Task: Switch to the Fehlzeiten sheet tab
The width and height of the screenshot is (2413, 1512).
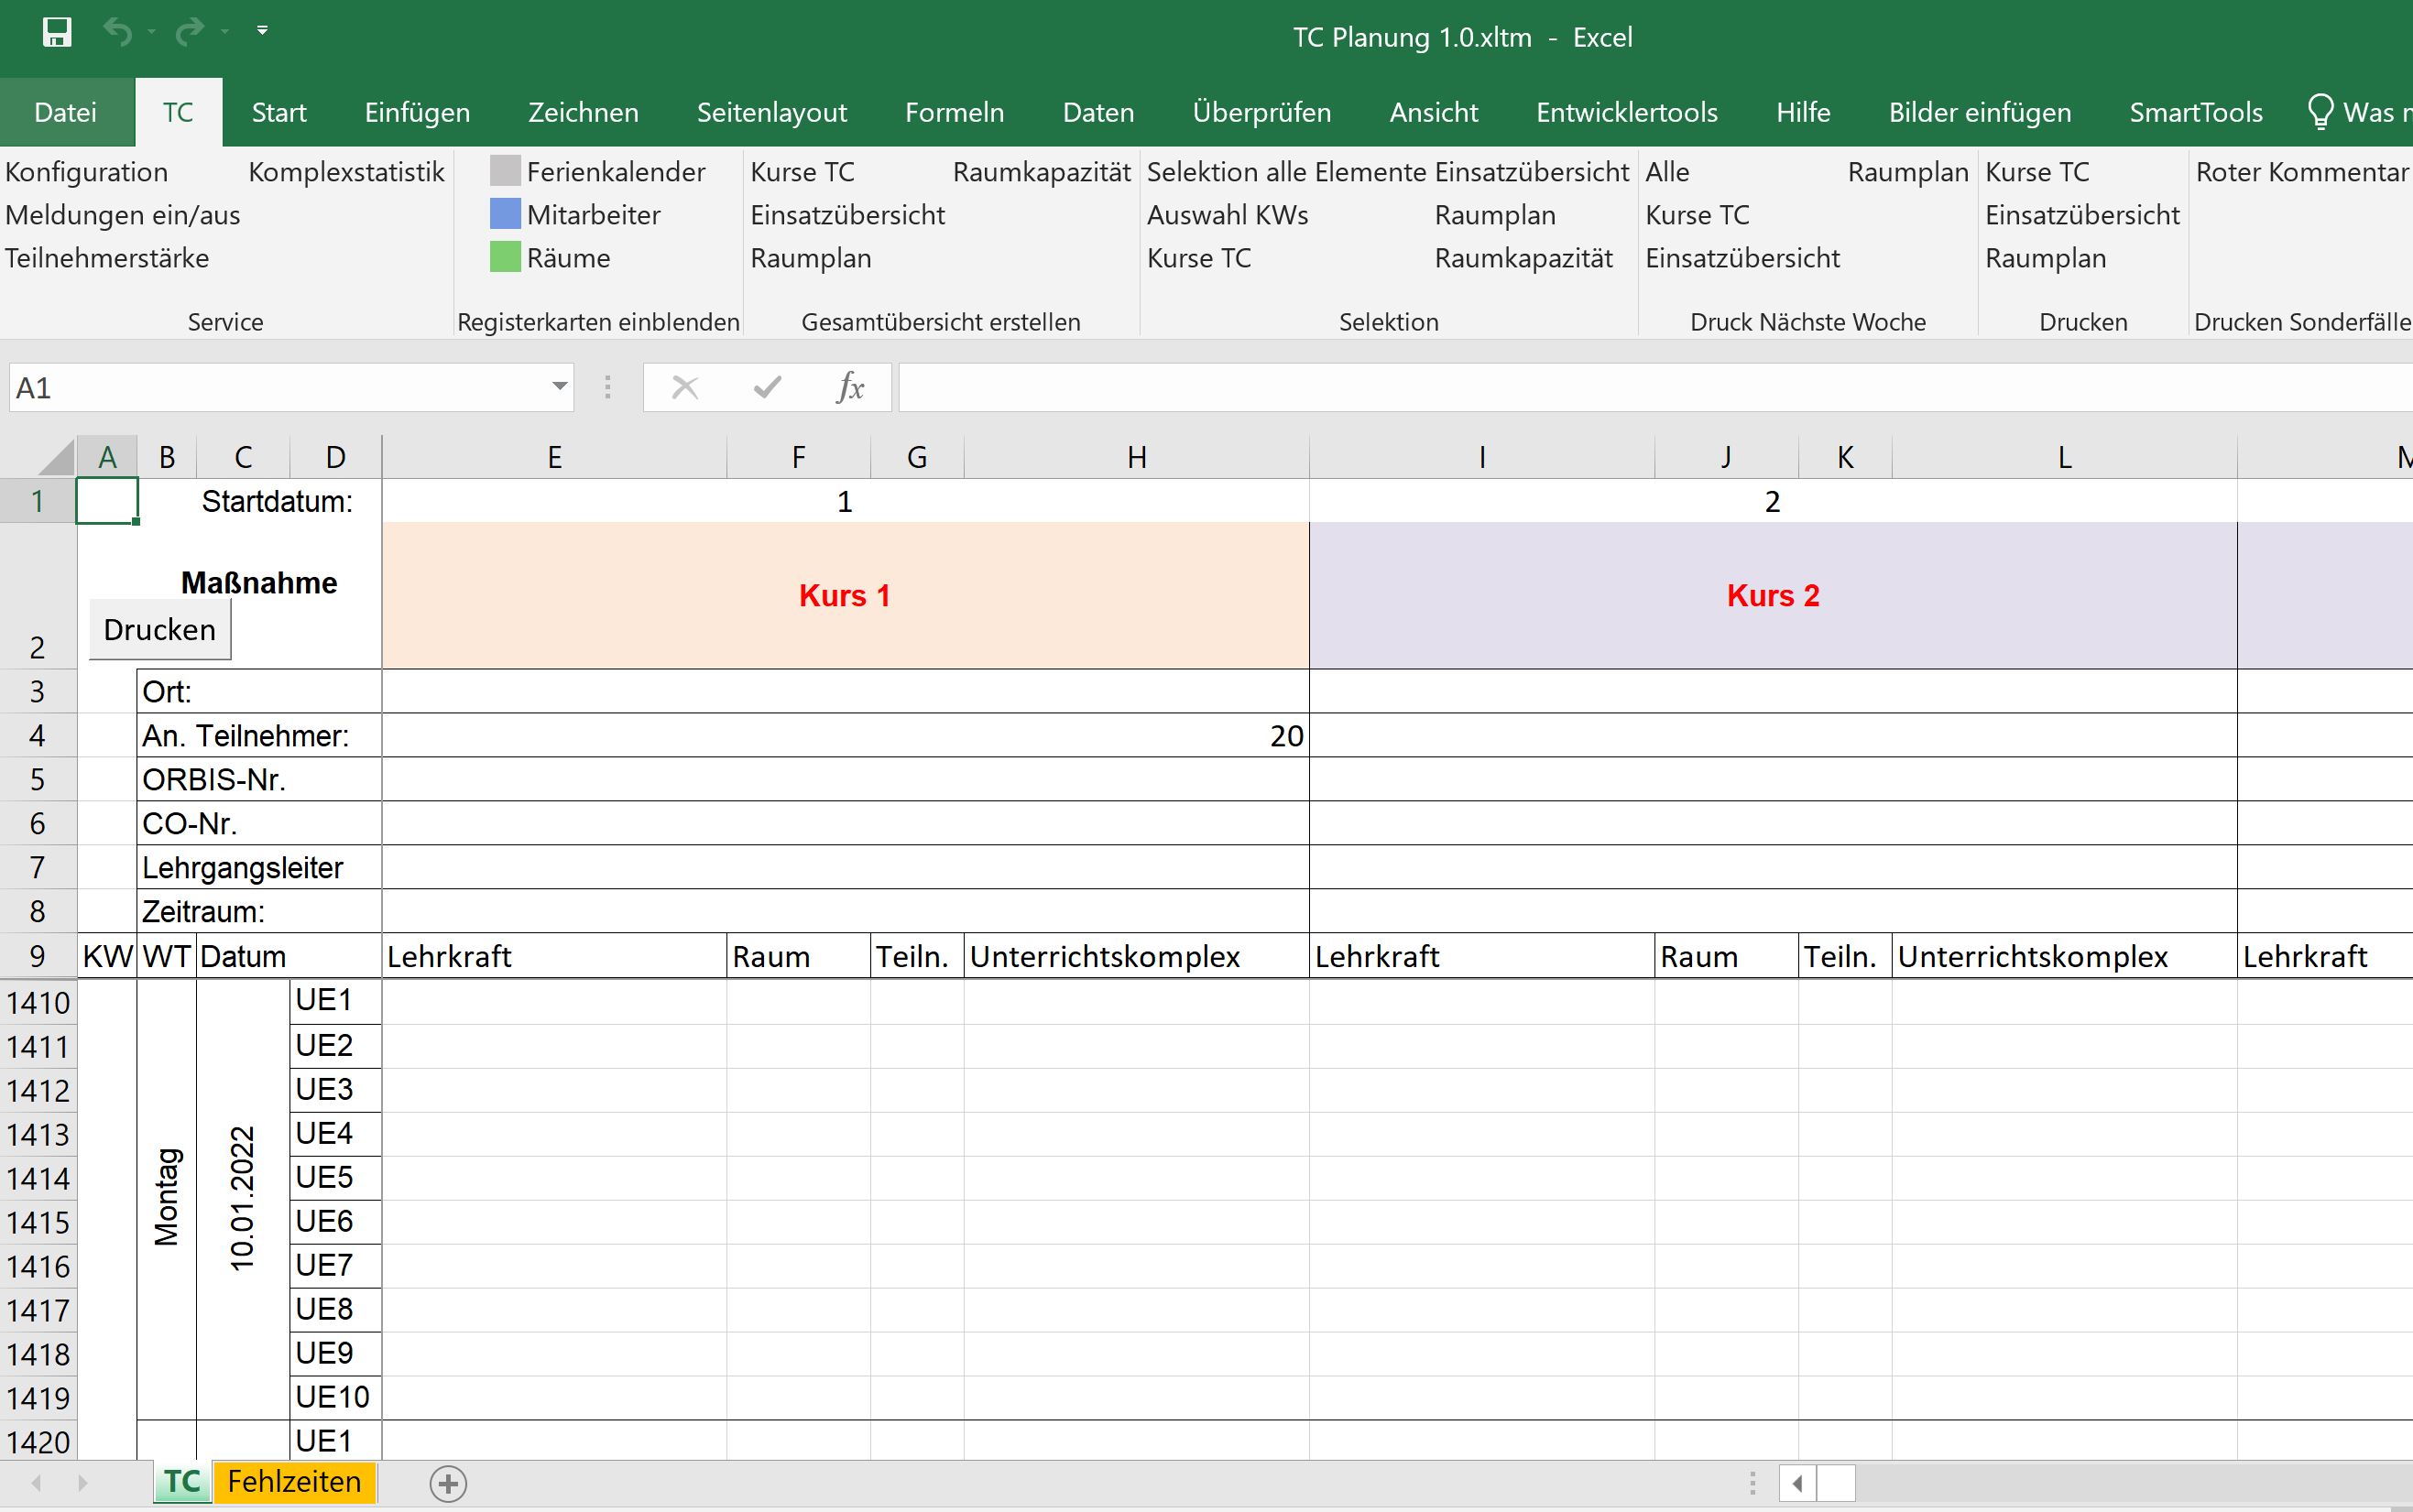Action: tap(294, 1482)
